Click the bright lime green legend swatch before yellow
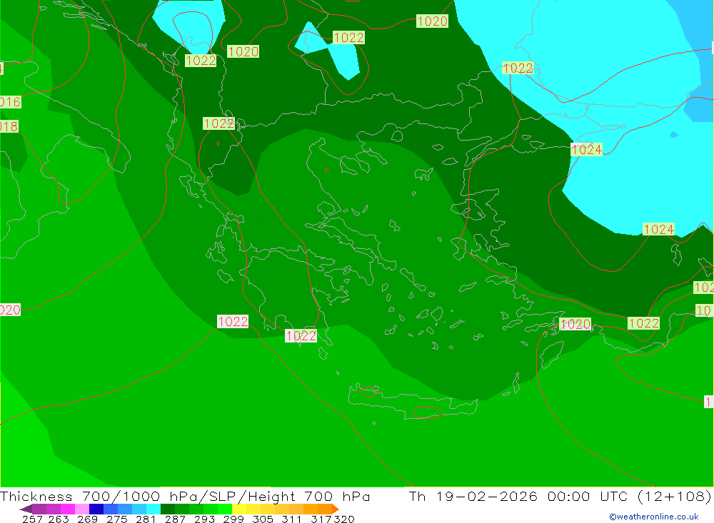This screenshot has height=523, width=714. [225, 509]
